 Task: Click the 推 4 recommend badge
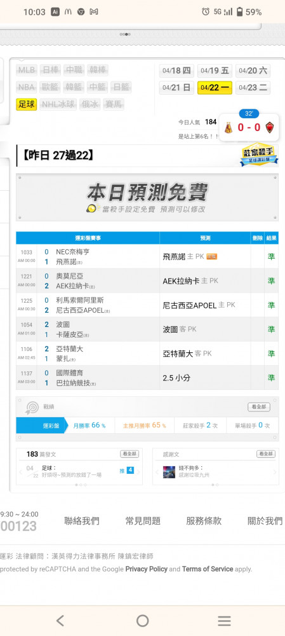[127, 471]
